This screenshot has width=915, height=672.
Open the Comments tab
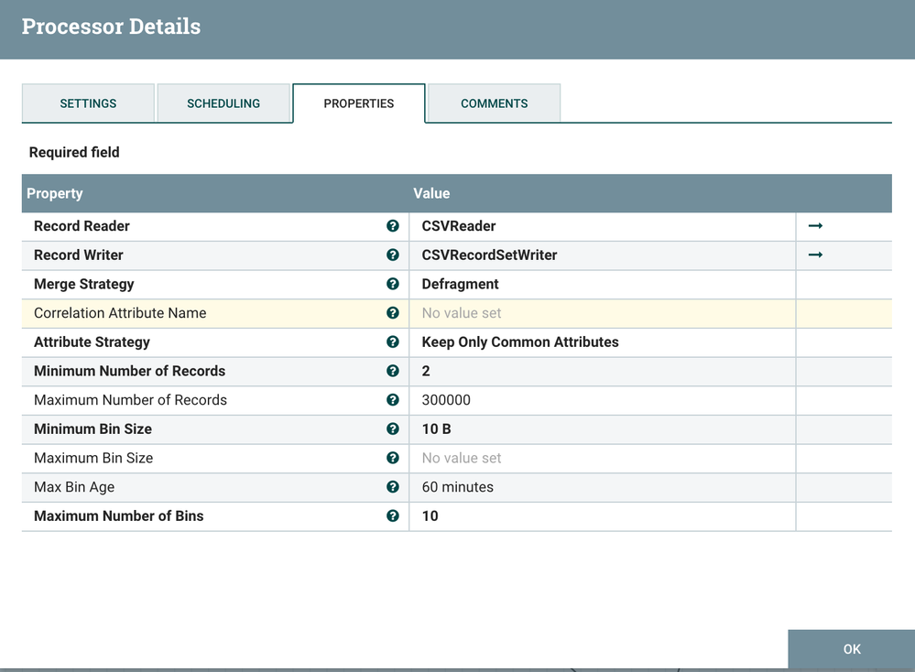tap(494, 103)
